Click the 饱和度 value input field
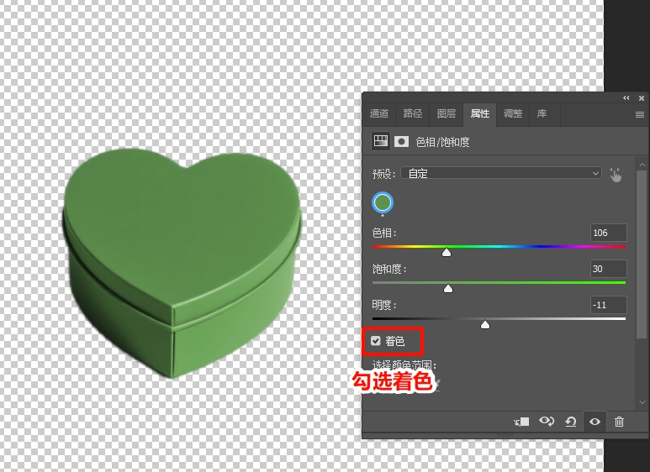 click(609, 269)
